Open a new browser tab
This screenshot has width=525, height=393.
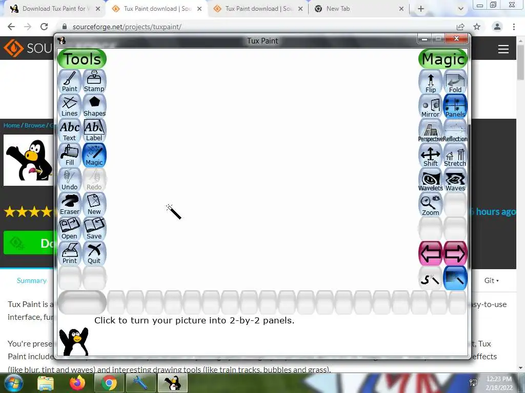[x=421, y=9]
